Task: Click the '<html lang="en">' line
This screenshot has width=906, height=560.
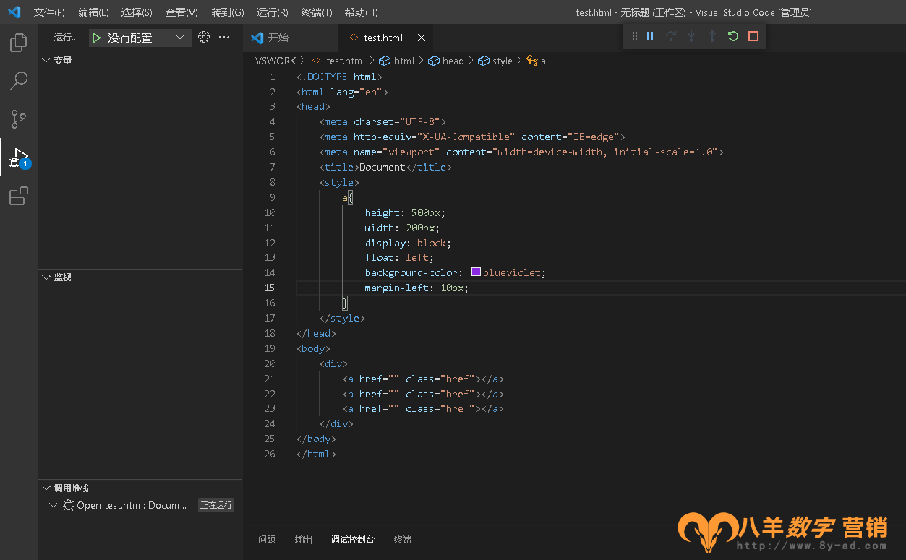Action: pyautogui.click(x=342, y=92)
